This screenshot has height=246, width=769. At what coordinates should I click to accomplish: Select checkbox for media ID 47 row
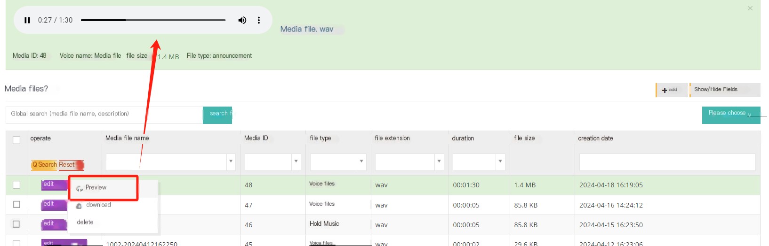tap(16, 205)
